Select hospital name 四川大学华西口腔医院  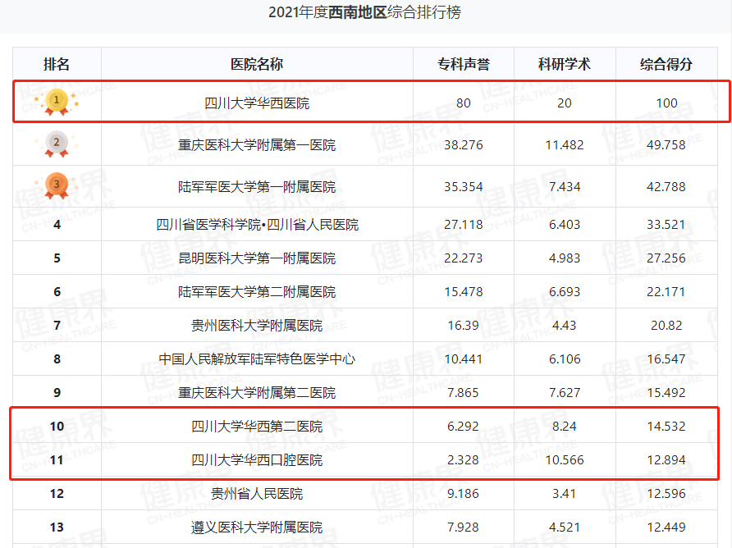257,459
